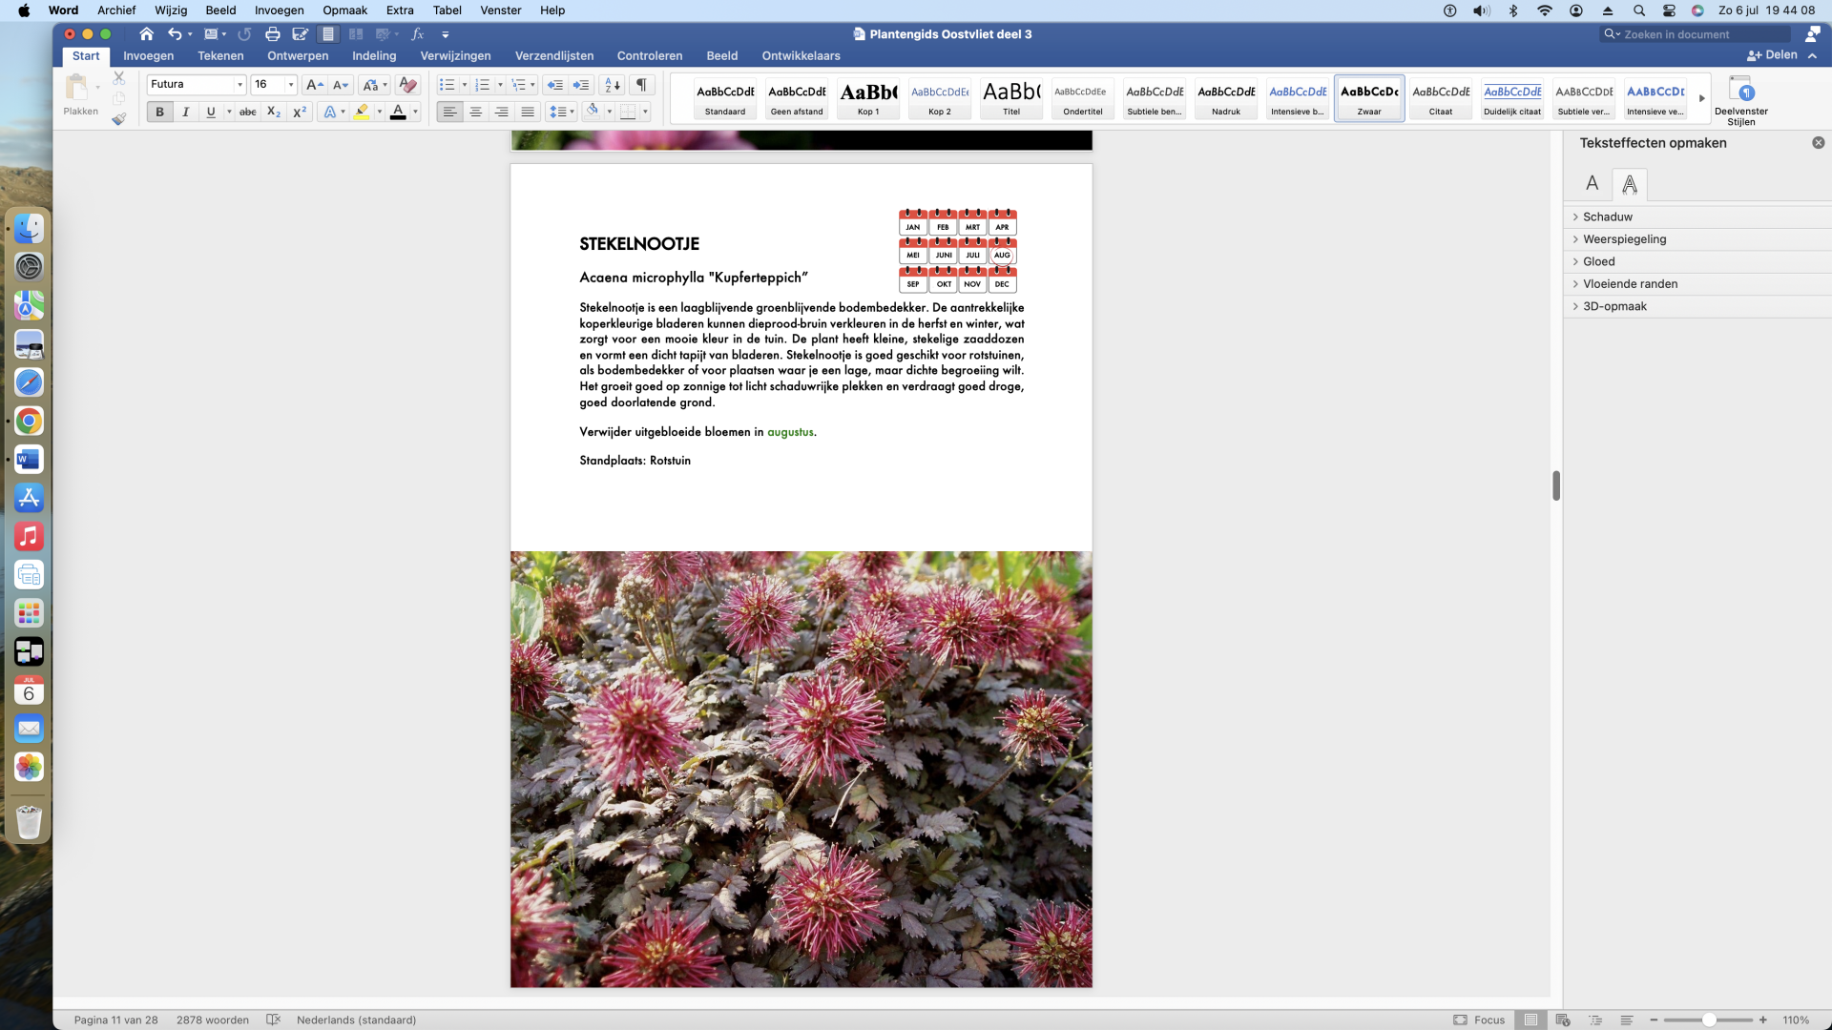
Task: Click the print icon in title bar
Action: [273, 34]
